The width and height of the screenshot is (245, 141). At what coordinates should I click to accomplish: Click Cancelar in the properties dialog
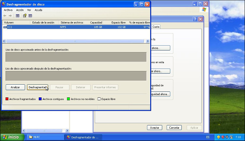pos(174,128)
